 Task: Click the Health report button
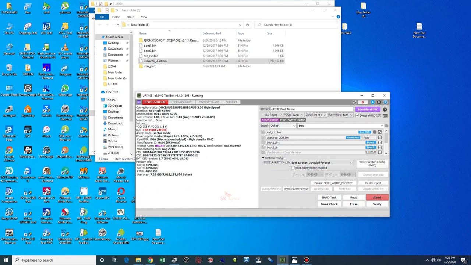373,183
